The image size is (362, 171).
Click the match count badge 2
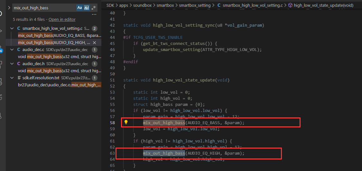click(94, 29)
